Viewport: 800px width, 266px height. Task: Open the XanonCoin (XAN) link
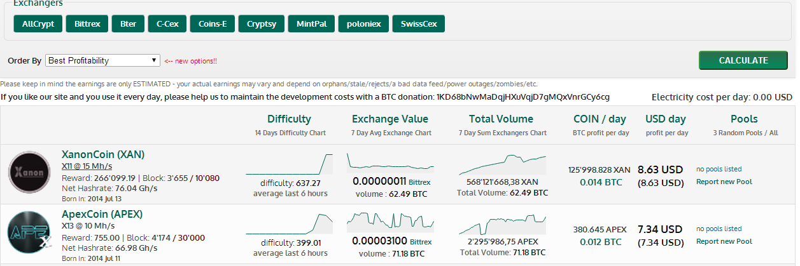pyautogui.click(x=103, y=154)
